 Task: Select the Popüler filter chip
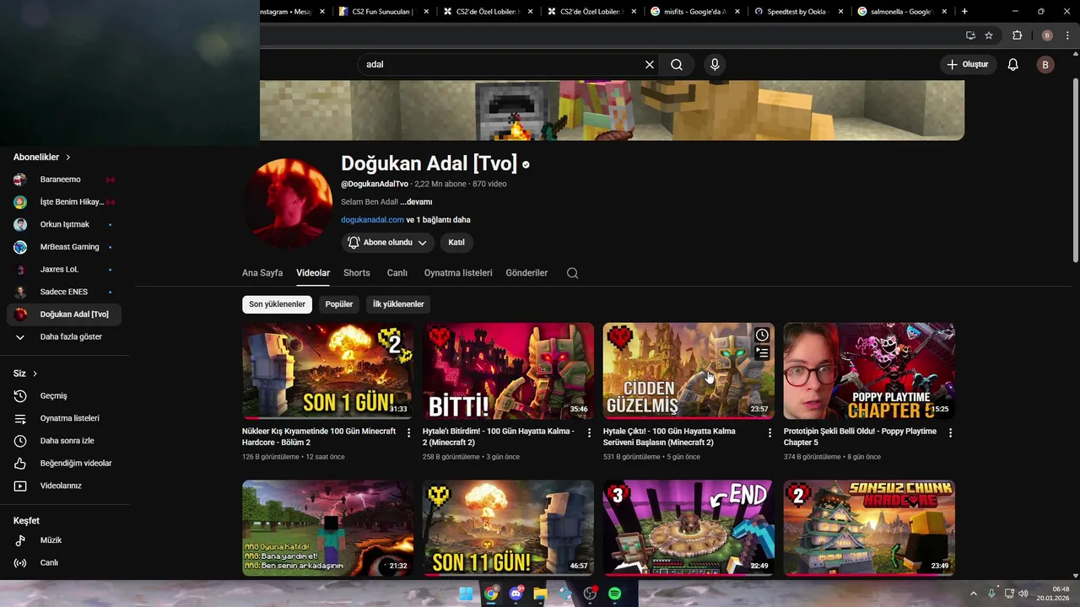tap(339, 304)
